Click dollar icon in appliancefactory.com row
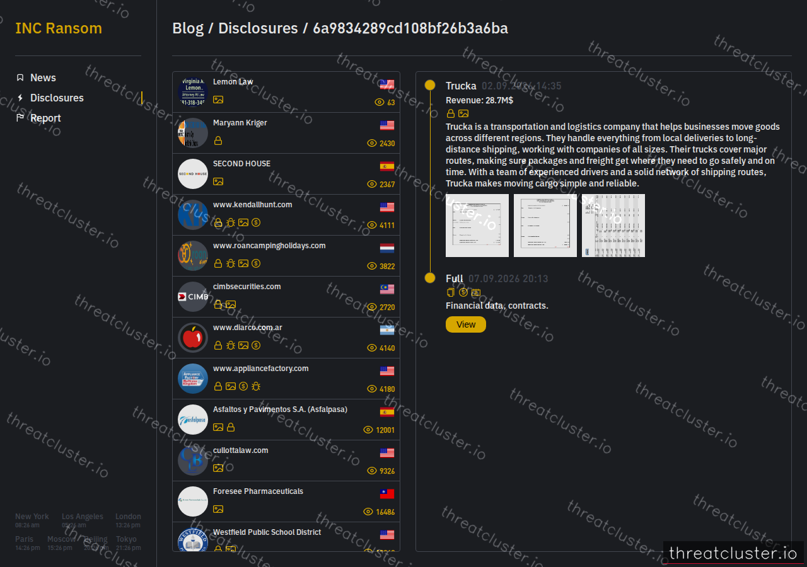This screenshot has width=807, height=567. pos(243,386)
